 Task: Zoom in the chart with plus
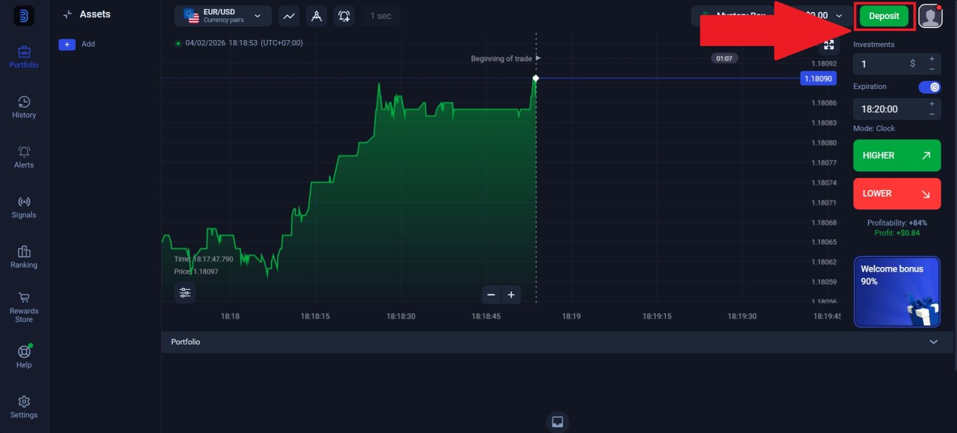click(x=511, y=295)
